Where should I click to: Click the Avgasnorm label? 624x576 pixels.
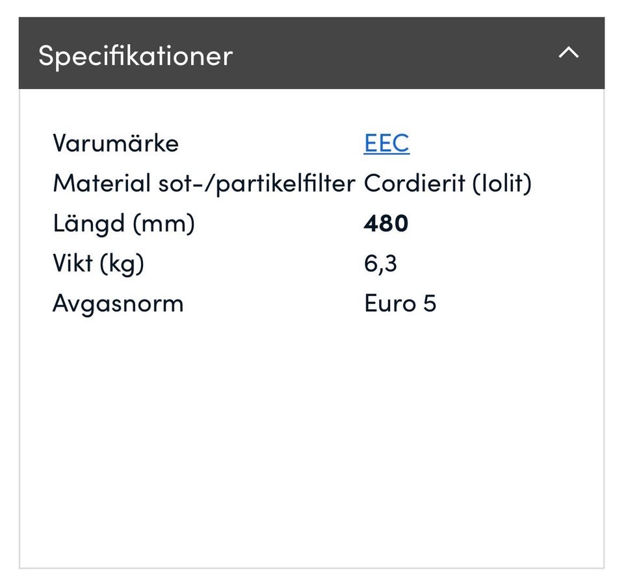coord(118,304)
